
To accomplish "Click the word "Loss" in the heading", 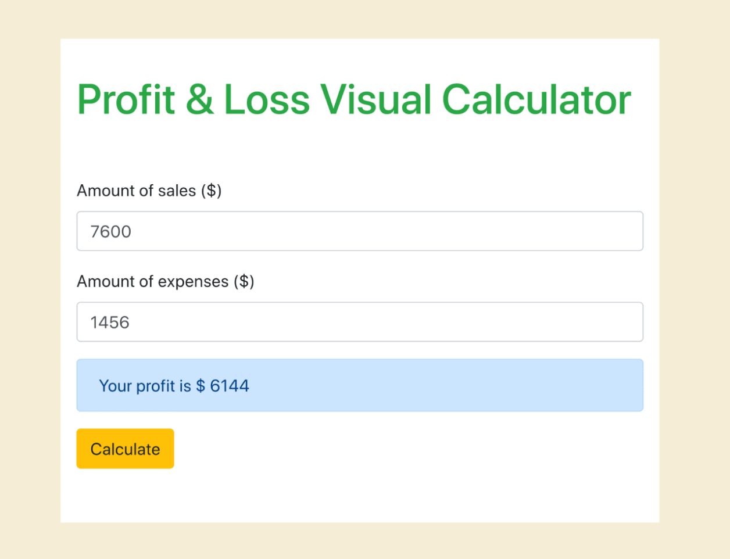I will [x=267, y=100].
